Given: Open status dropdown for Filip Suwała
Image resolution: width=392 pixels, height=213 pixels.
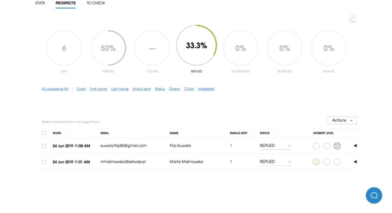Looking at the screenshot, I should 275,146.
